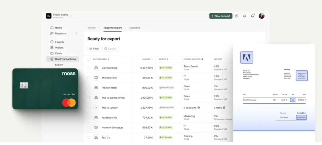The width and height of the screenshot is (322, 145).
Task: Open the notifications bell icon
Action: pos(252,16)
